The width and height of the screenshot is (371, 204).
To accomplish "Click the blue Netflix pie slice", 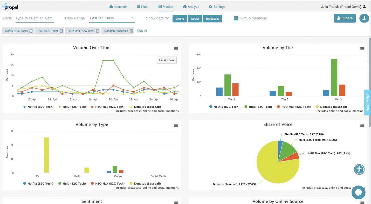I will 280,148.
